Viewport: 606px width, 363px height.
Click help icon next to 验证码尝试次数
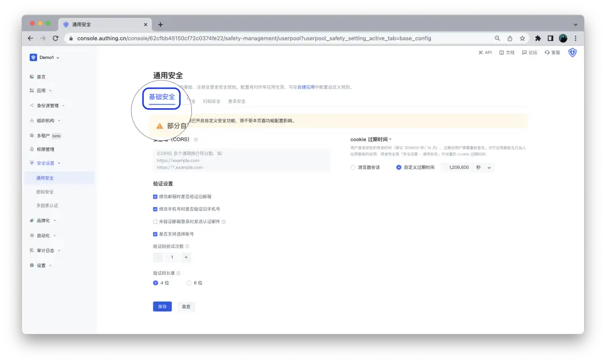187,246
